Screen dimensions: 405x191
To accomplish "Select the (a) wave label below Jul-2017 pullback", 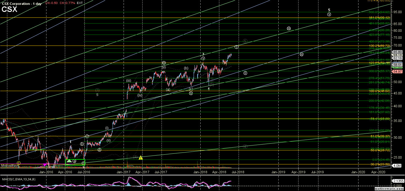I will (x=168, y=90).
